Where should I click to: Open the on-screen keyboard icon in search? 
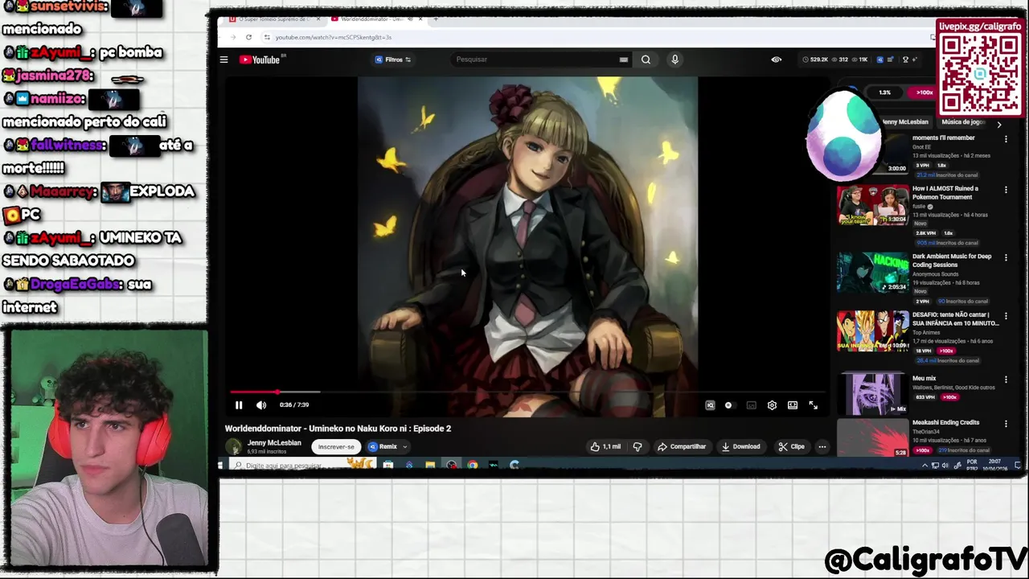click(x=624, y=60)
